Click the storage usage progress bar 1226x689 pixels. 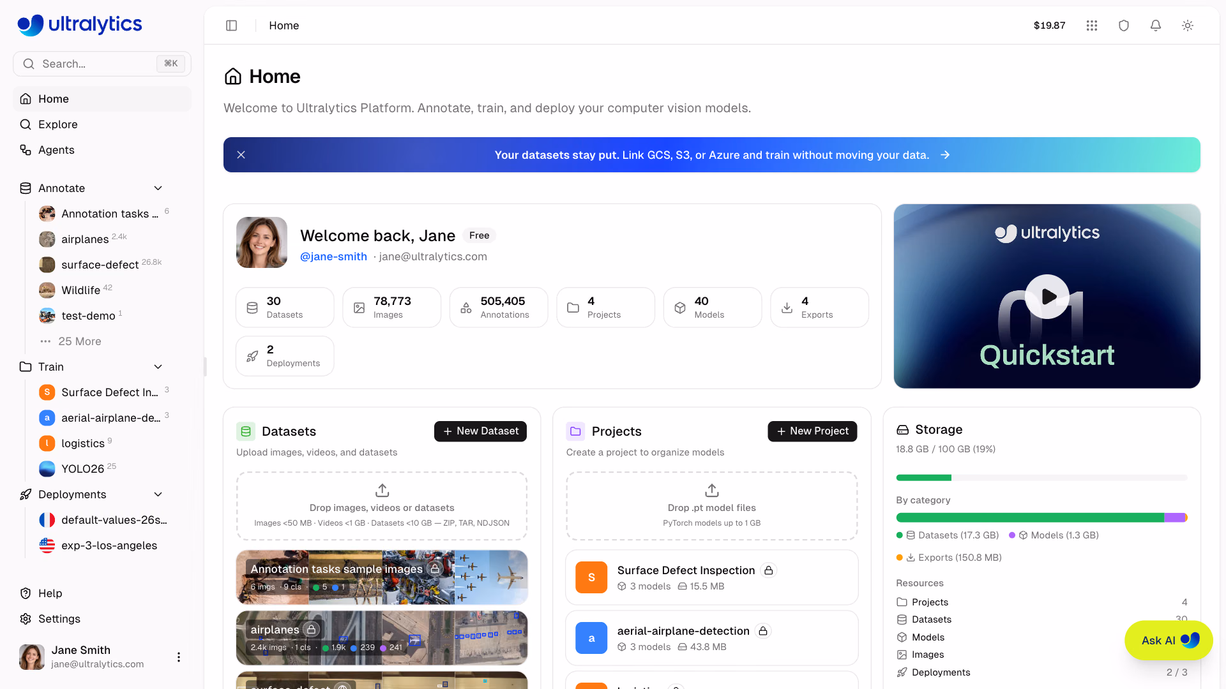[1041, 478]
